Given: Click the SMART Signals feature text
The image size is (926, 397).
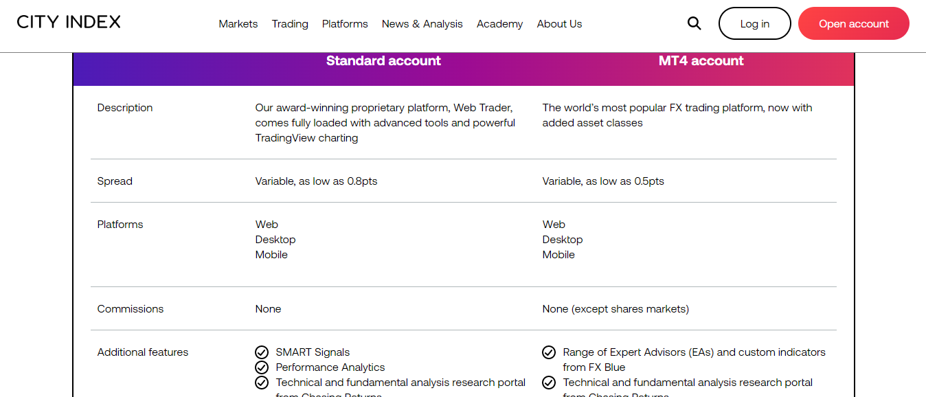Looking at the screenshot, I should [x=313, y=352].
